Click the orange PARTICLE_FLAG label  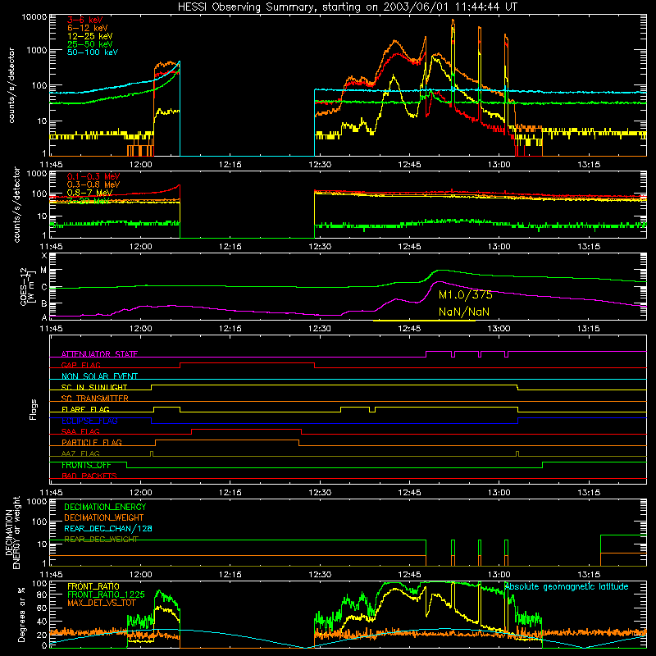click(x=92, y=443)
